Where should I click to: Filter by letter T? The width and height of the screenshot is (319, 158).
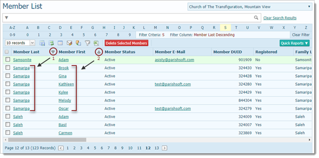point(236,28)
